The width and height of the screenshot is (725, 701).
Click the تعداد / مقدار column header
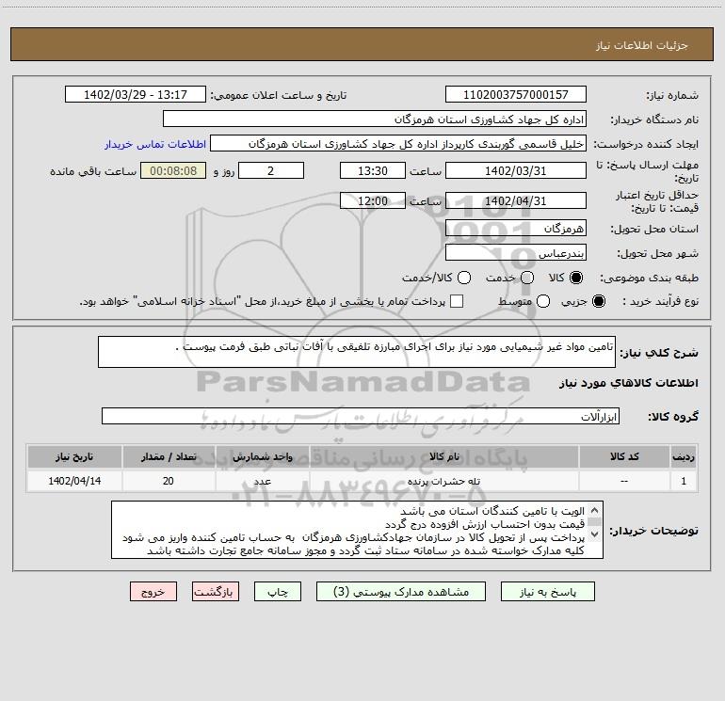169,456
